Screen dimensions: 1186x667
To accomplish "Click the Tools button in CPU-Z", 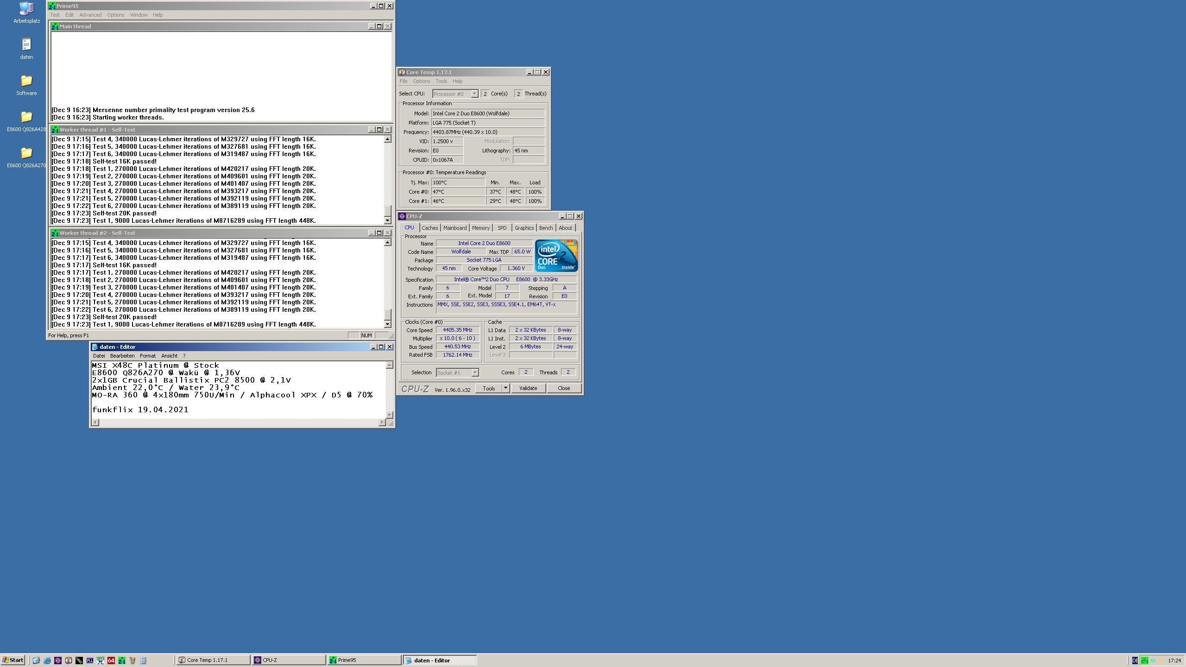I will coord(489,388).
